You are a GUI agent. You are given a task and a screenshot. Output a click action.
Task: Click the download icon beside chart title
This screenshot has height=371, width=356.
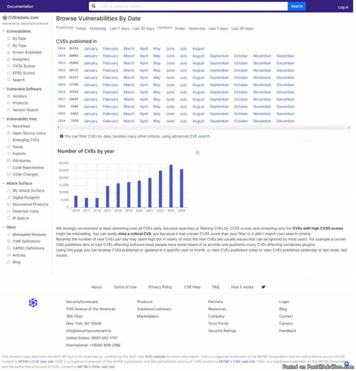pos(198,152)
